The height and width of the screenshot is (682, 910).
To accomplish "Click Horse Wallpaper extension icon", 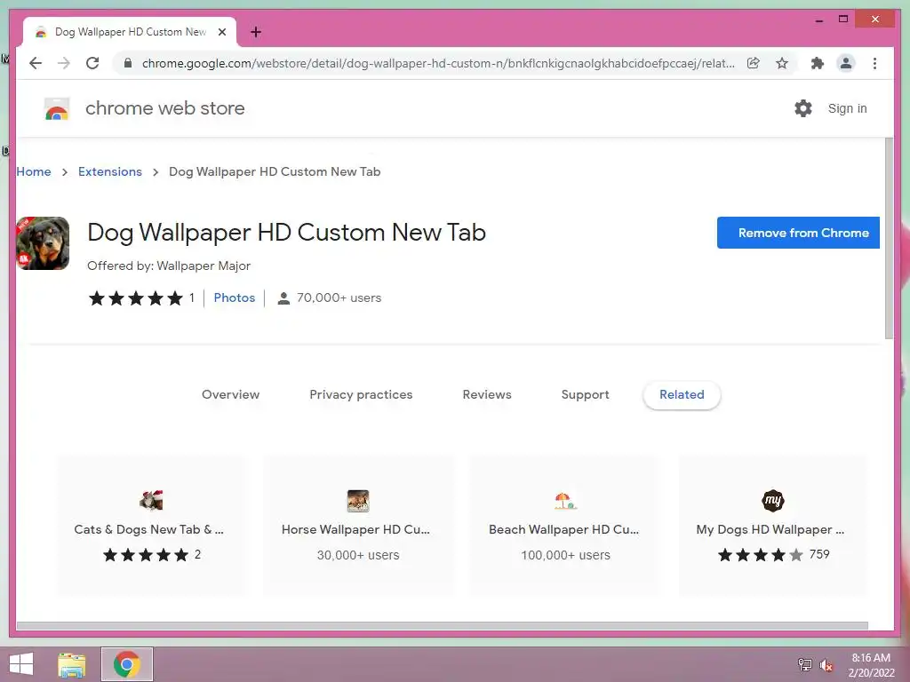I will (x=358, y=501).
